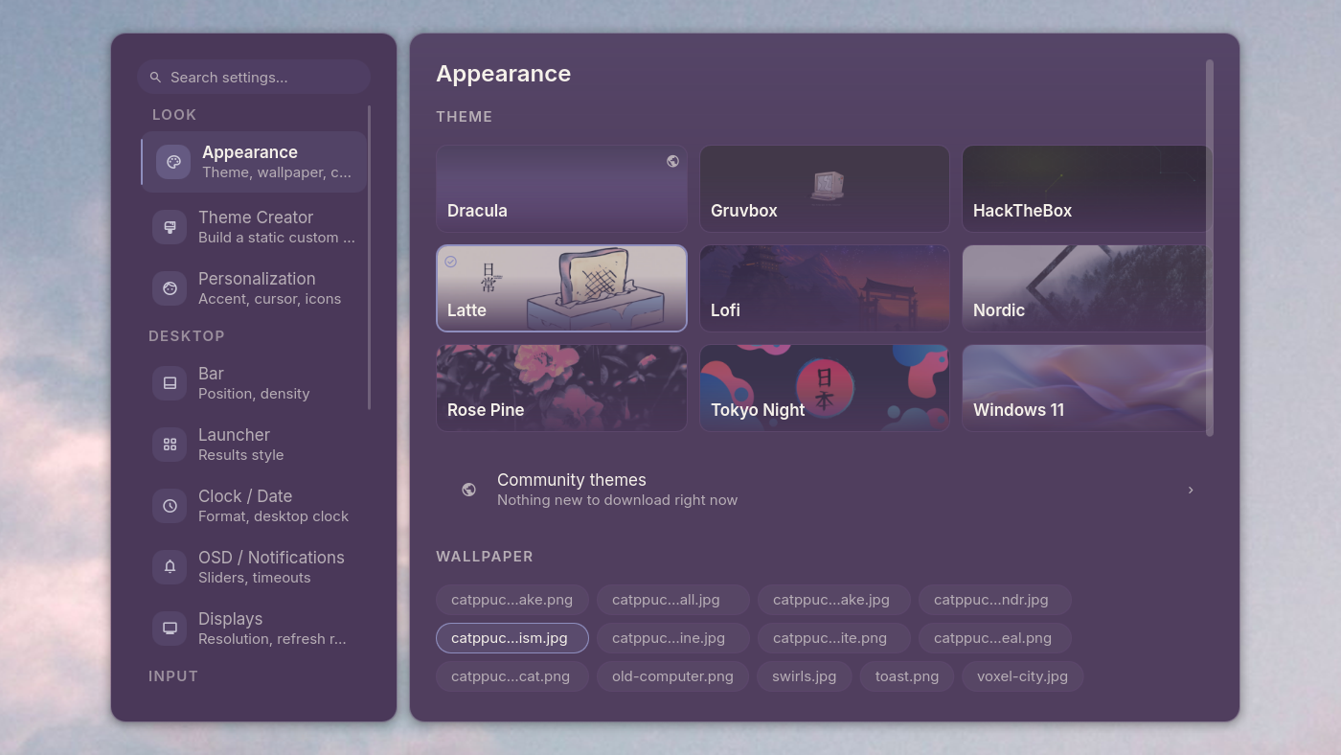Select wallpaper catppuc...ake.png
Image resolution: width=1341 pixels, height=755 pixels.
(x=512, y=600)
